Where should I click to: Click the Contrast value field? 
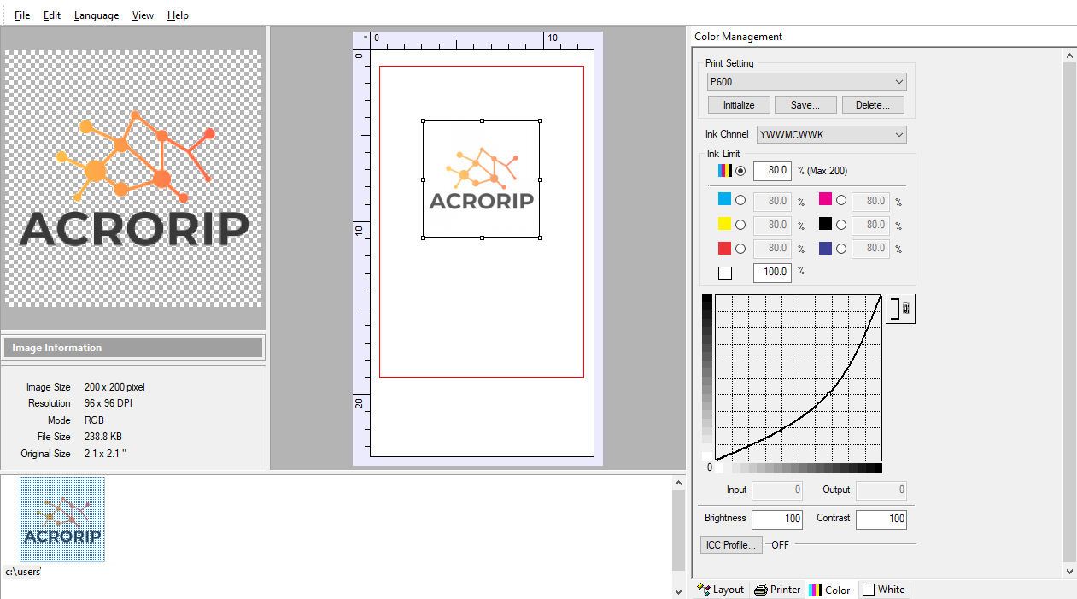[x=881, y=519]
